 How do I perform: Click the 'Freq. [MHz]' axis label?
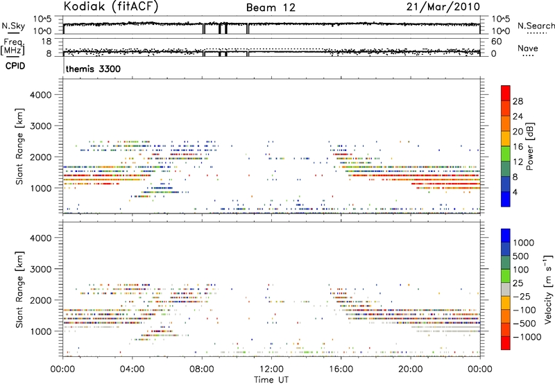[12, 46]
